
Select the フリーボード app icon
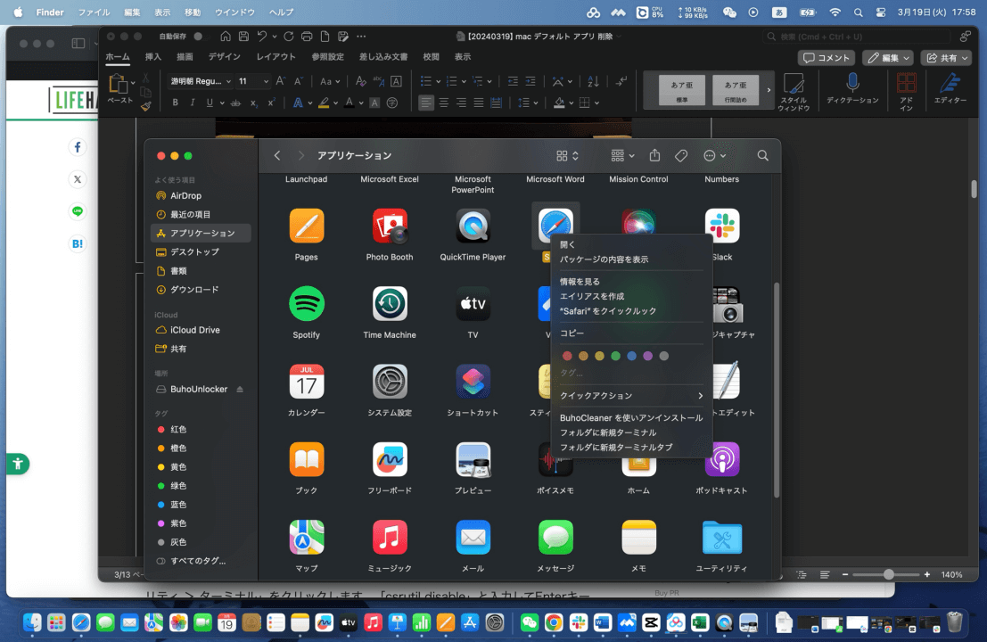[390, 459]
